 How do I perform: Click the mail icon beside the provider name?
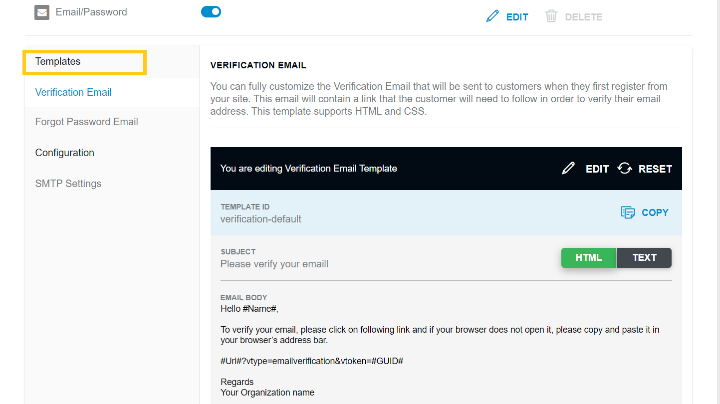[41, 12]
